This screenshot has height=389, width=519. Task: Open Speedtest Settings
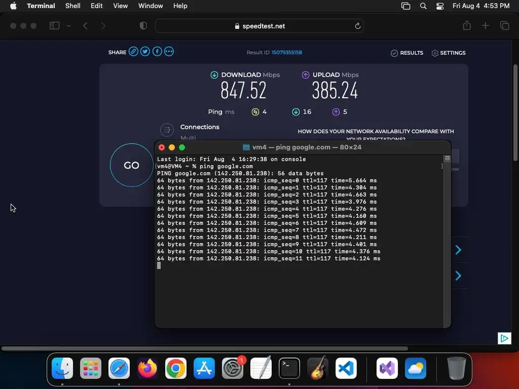click(449, 53)
